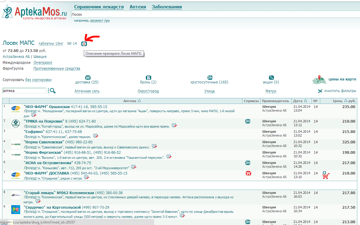
Task: Open "Софрино" pharmacy link
Action: 34,131
